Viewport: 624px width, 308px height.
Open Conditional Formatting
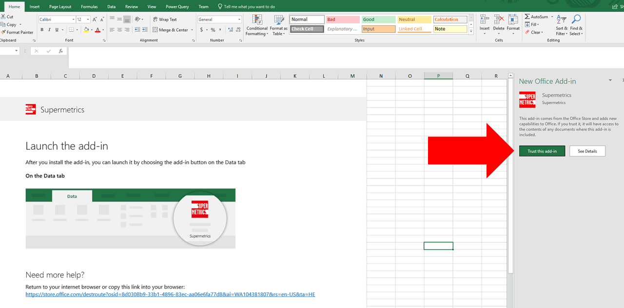pos(257,25)
